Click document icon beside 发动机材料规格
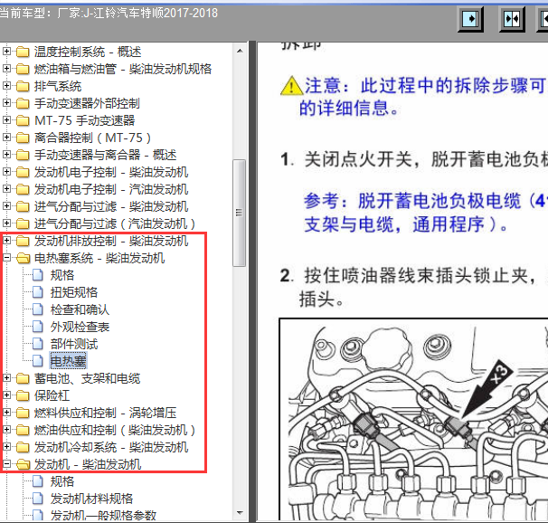The height and width of the screenshot is (523, 548). click(x=38, y=499)
